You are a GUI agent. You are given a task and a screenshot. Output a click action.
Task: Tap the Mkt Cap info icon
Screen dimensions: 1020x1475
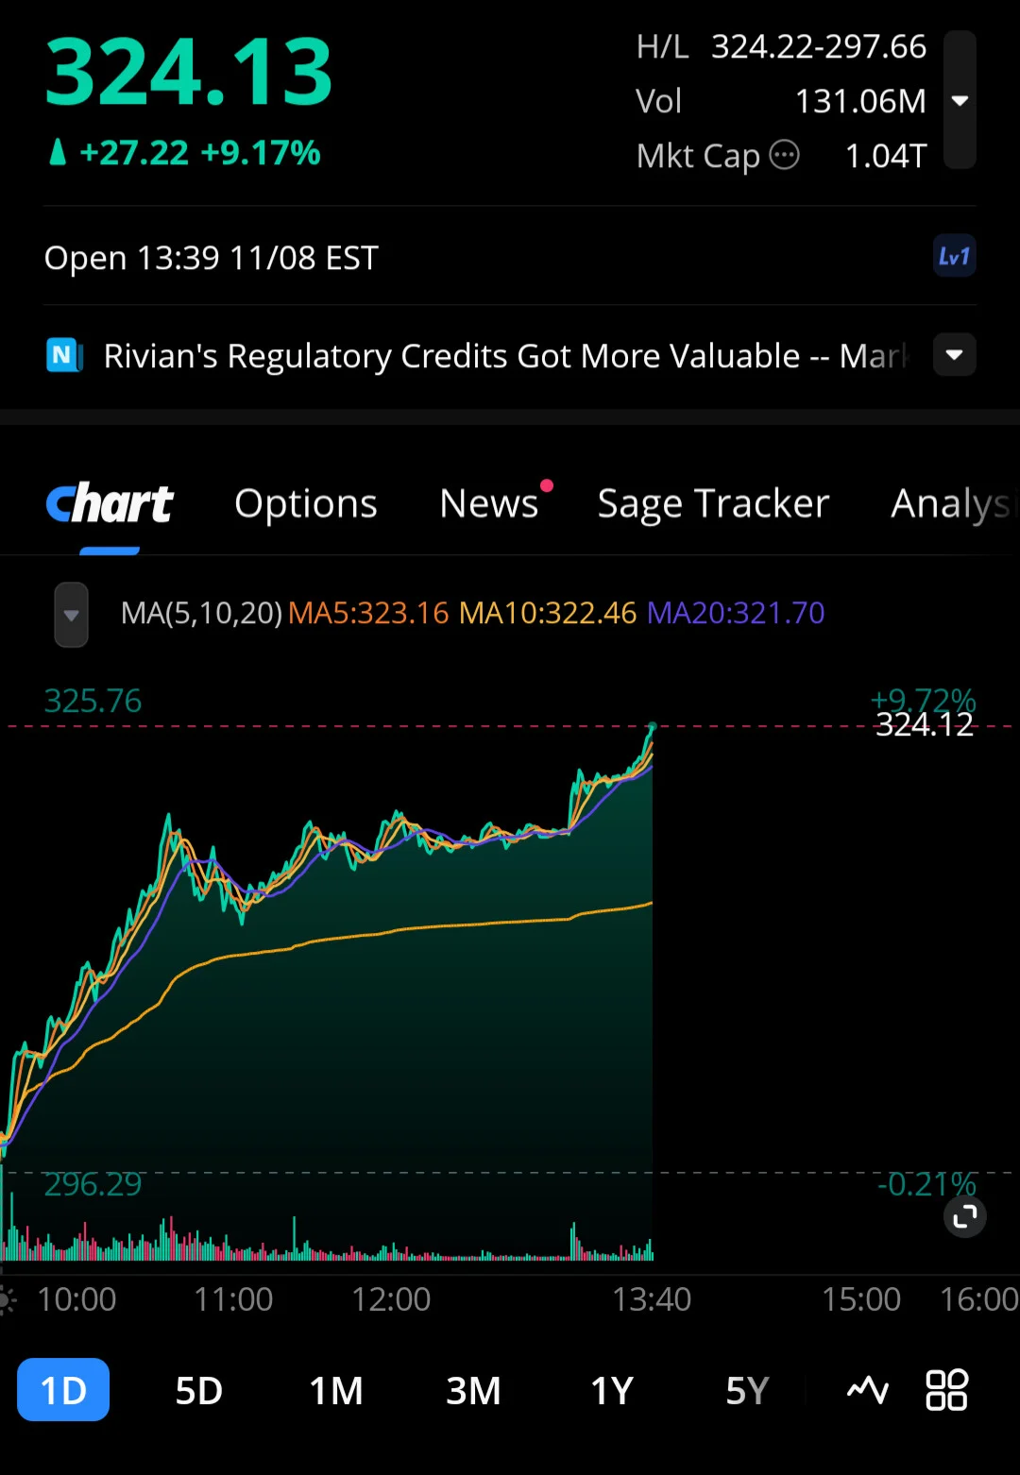coord(784,155)
